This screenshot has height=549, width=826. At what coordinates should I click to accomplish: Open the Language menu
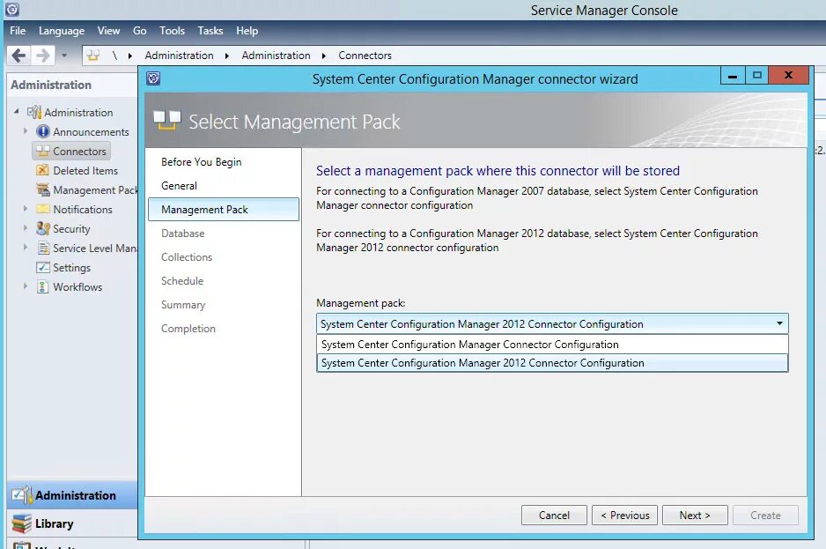[x=61, y=31]
